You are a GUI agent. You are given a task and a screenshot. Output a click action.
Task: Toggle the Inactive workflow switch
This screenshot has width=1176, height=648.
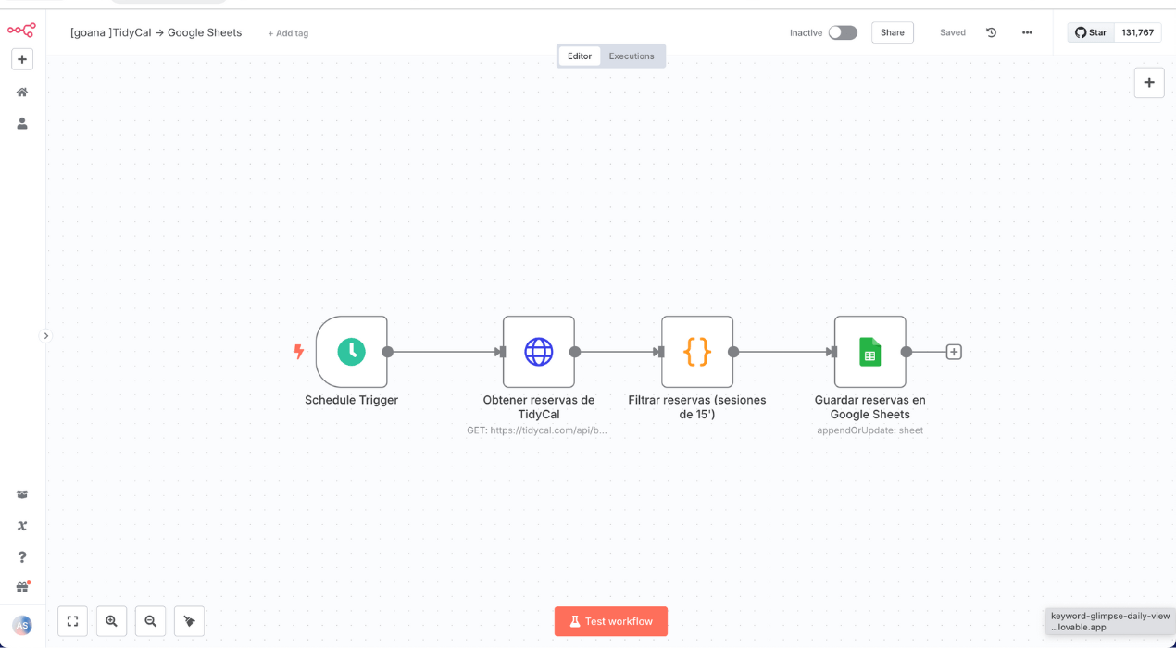tap(842, 32)
